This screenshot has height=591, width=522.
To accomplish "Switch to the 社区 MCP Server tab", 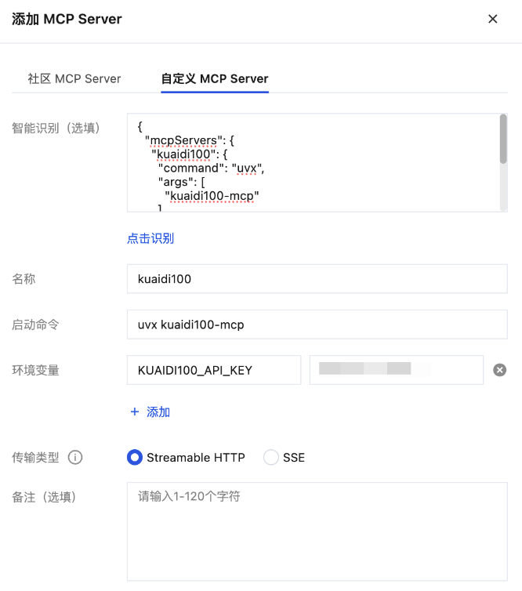I will point(74,79).
